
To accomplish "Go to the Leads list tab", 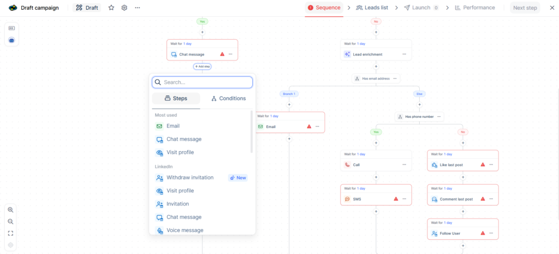I will coord(372,8).
